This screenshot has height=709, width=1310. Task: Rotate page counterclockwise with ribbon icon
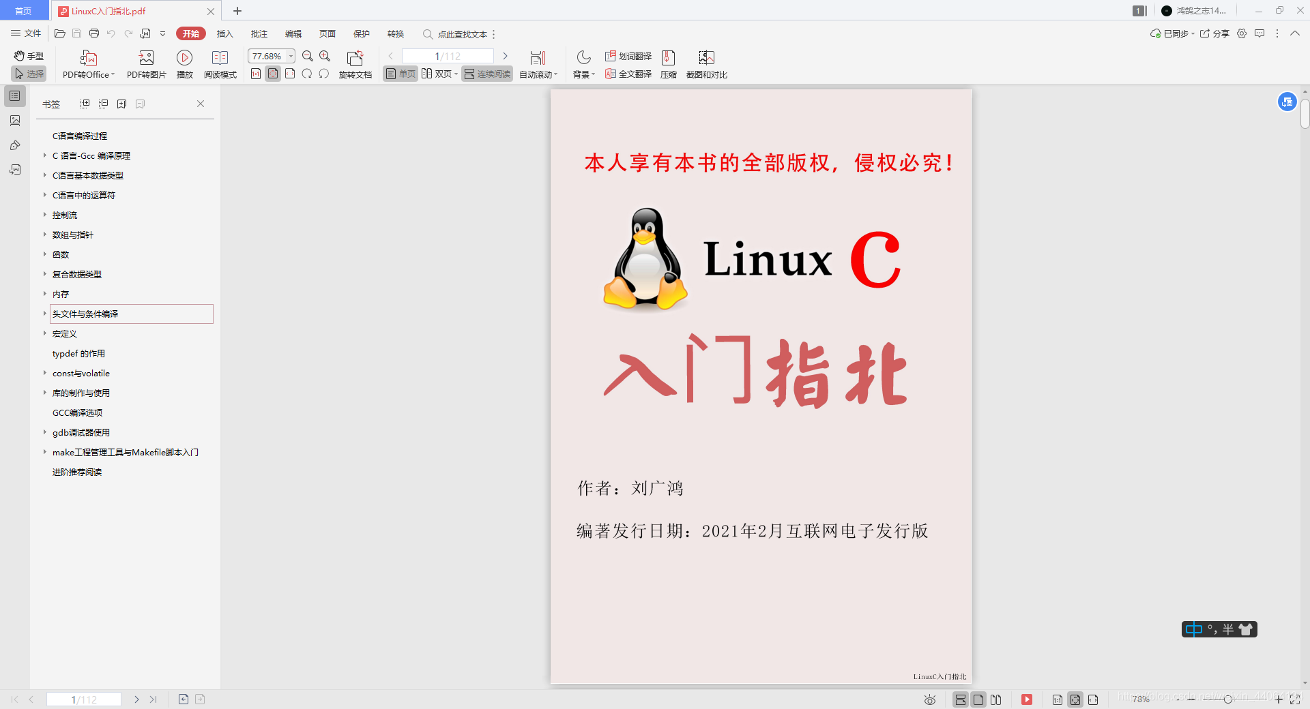coord(324,74)
